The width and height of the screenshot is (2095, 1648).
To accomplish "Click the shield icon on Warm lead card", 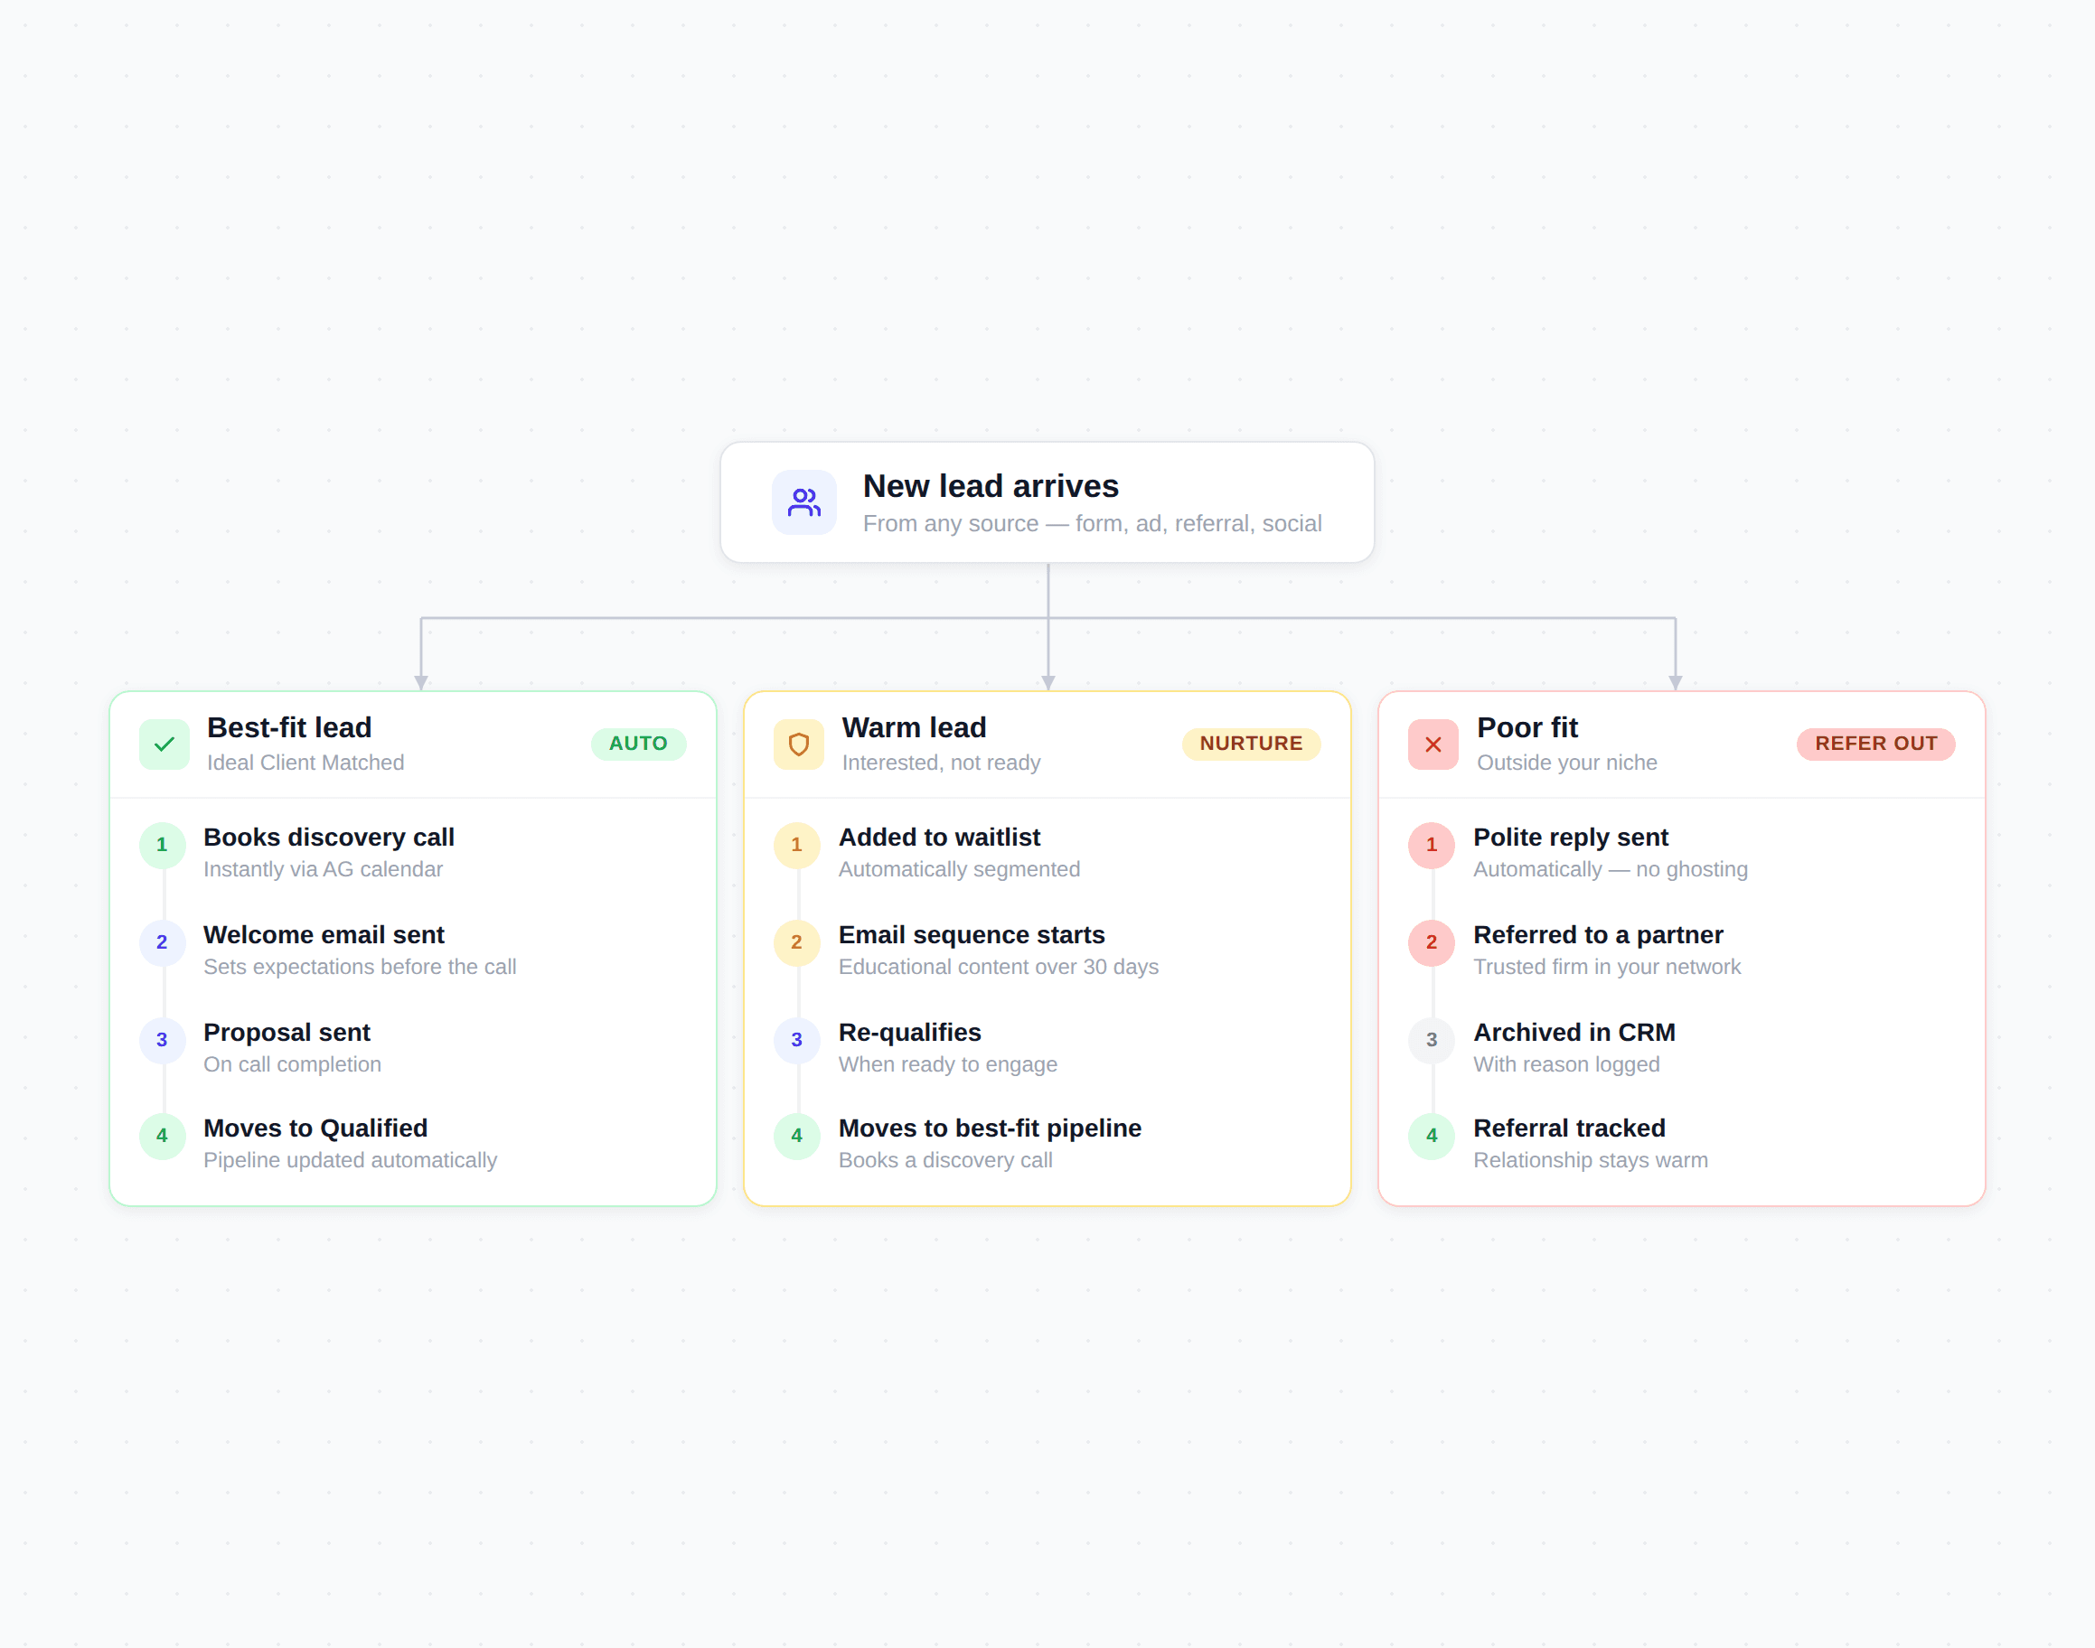I will point(798,744).
